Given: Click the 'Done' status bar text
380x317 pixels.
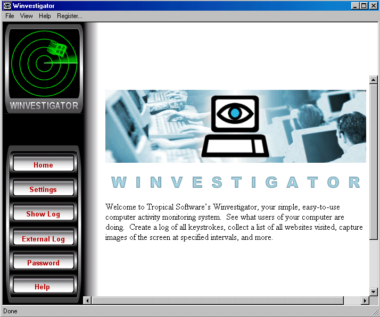Looking at the screenshot, I should pos(10,311).
